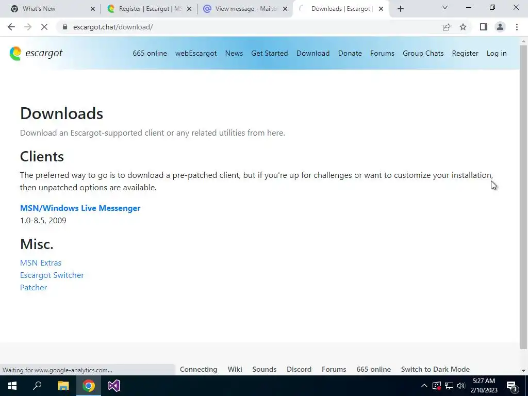Click the browser forward arrow

[28, 27]
